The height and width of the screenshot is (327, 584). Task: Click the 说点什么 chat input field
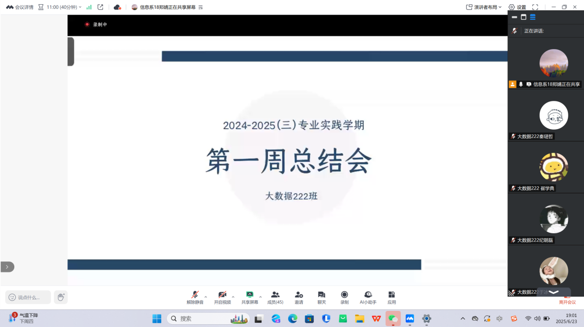(x=28, y=297)
